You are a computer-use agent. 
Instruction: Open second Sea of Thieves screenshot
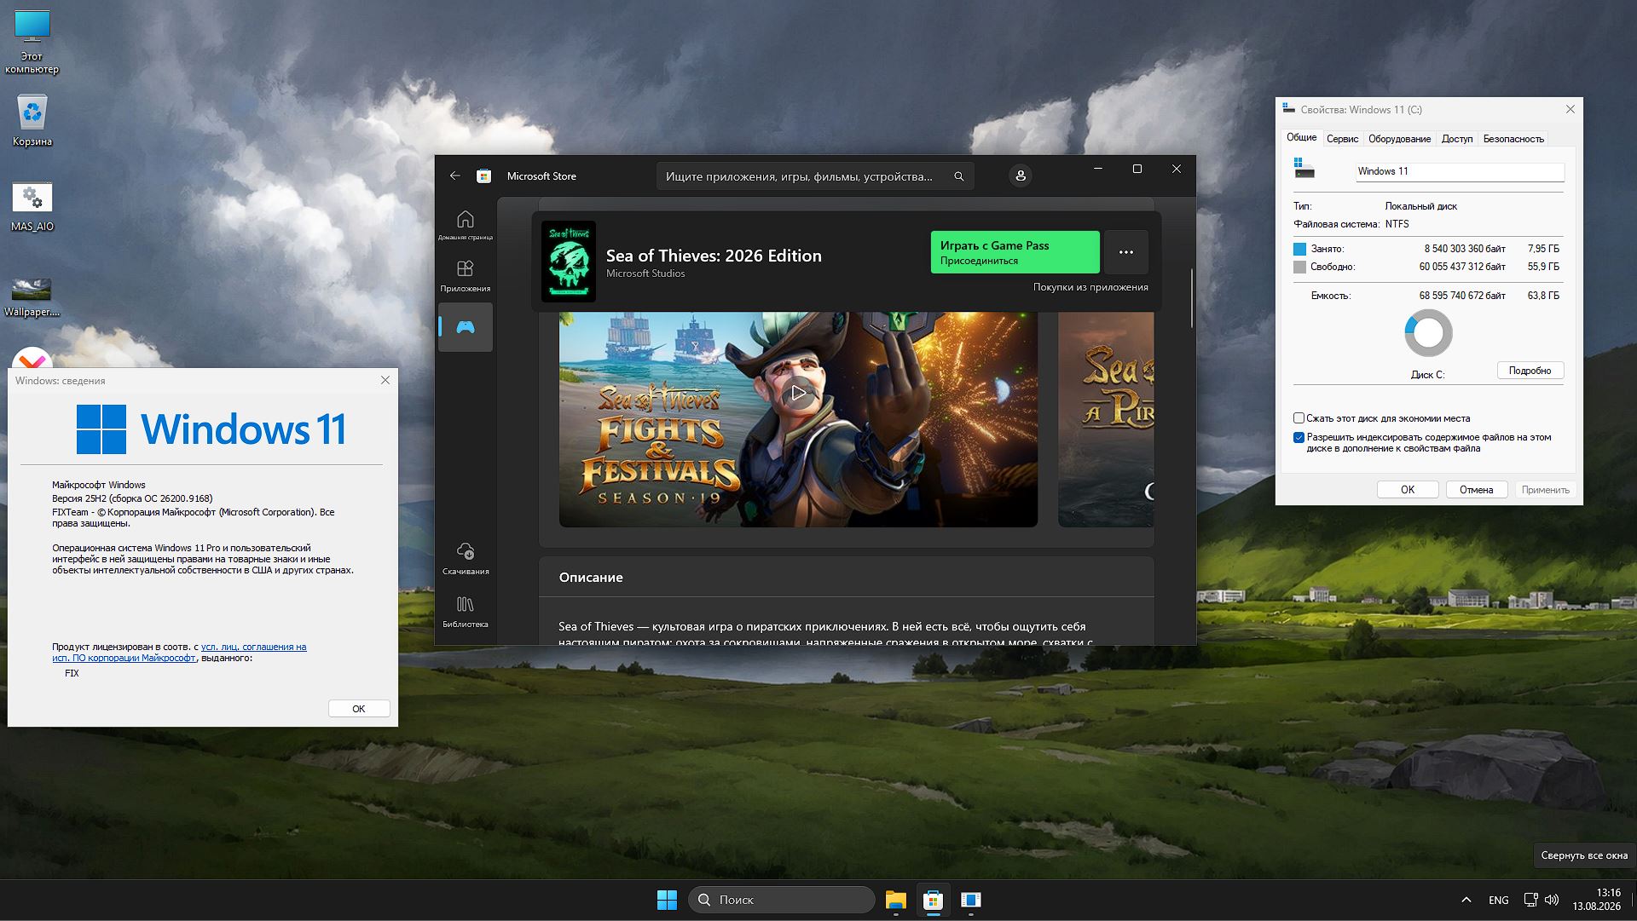(1106, 419)
